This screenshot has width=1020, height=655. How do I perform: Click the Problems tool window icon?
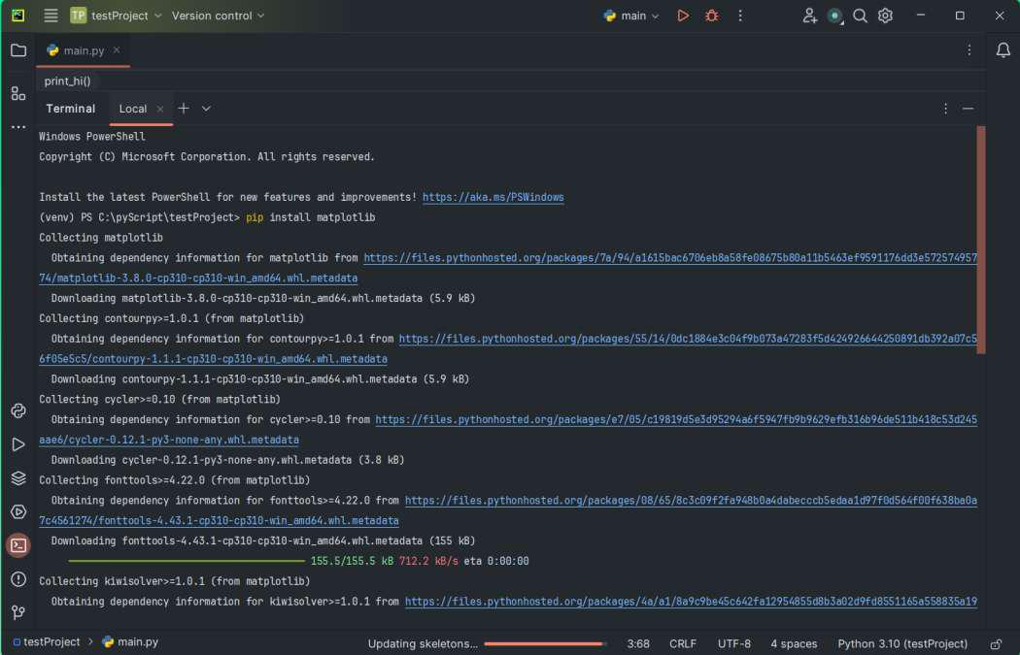pos(18,579)
